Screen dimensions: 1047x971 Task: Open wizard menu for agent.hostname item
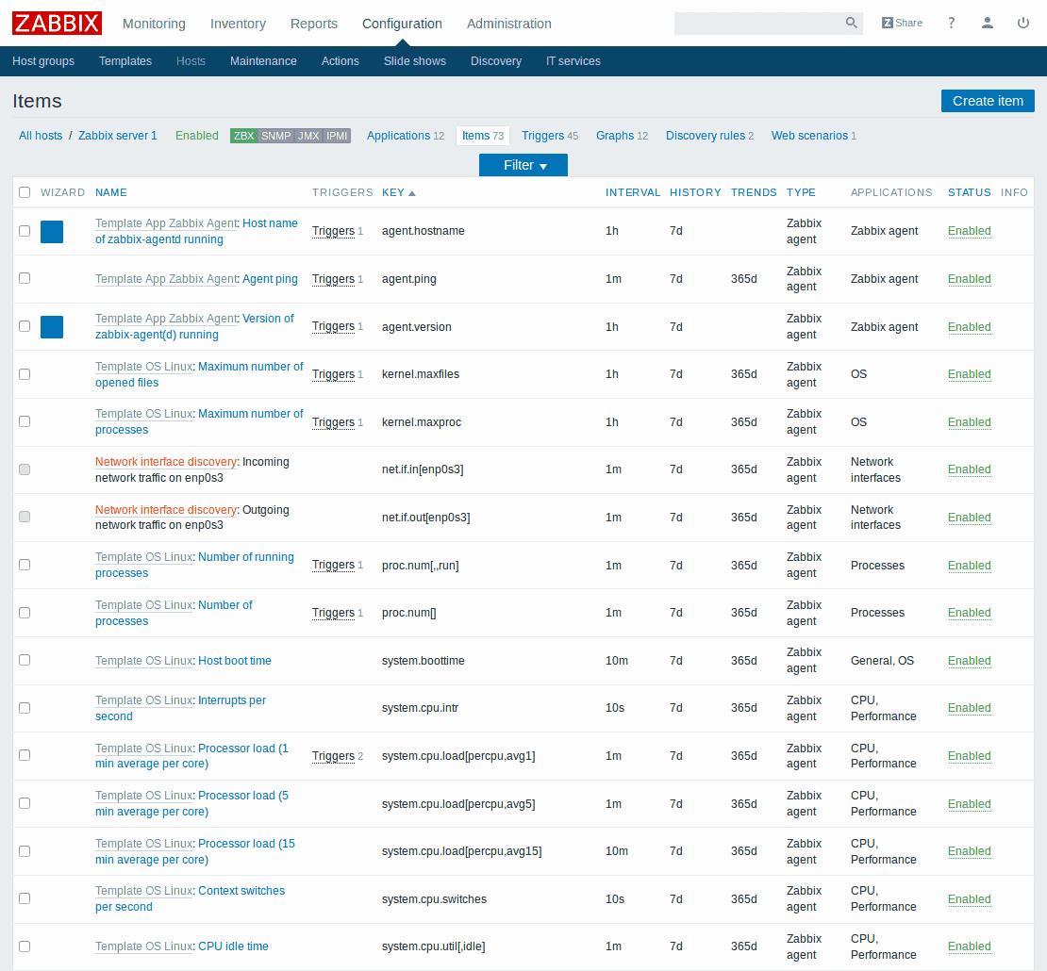[x=52, y=232]
